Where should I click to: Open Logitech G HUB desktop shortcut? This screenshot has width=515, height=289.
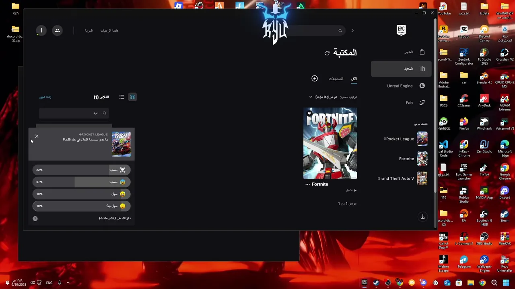(x=484, y=218)
